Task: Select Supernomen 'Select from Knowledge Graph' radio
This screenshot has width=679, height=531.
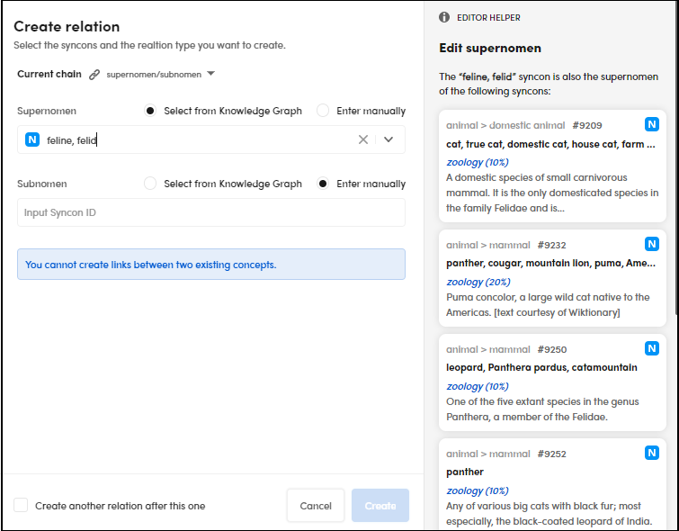Action: coord(150,111)
